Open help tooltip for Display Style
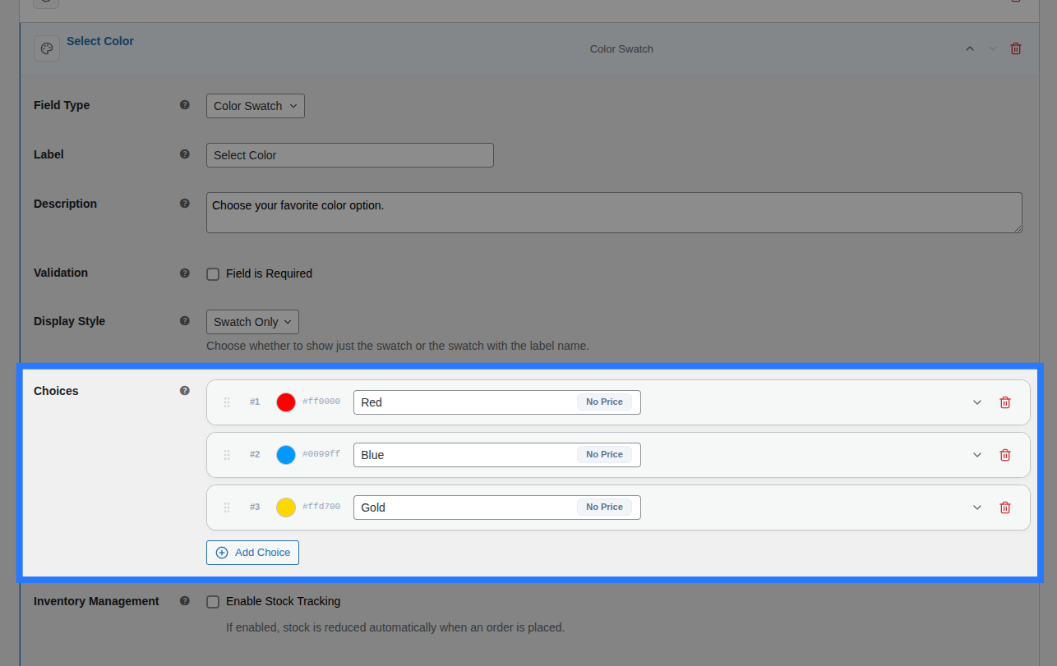This screenshot has height=666, width=1057. [x=185, y=321]
